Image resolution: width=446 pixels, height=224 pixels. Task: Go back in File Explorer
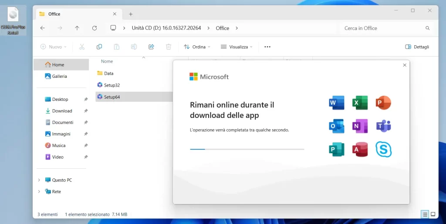[x=42, y=28]
